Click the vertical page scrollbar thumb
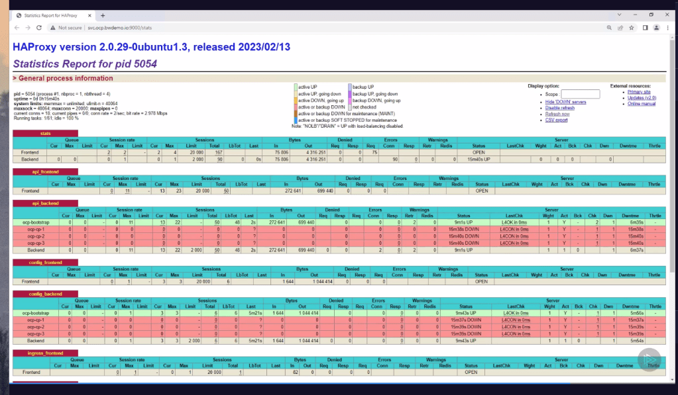The height and width of the screenshot is (395, 678). [x=672, y=155]
